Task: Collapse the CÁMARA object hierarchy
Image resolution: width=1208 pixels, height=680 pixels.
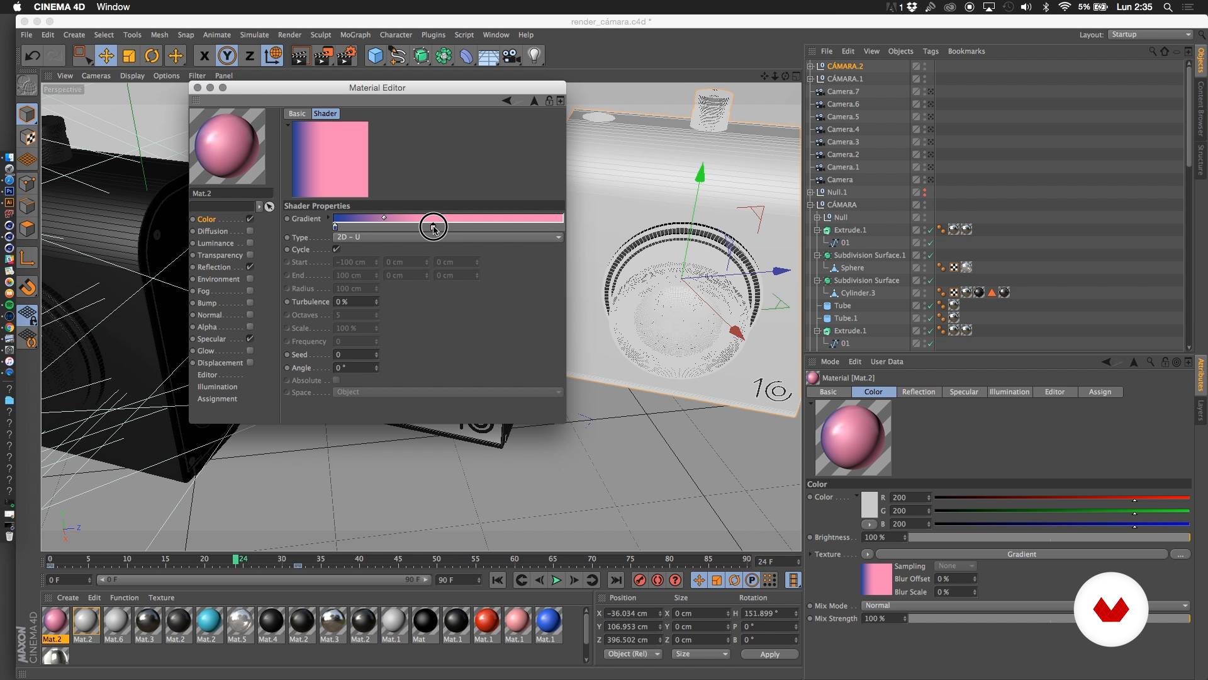Action: (810, 205)
